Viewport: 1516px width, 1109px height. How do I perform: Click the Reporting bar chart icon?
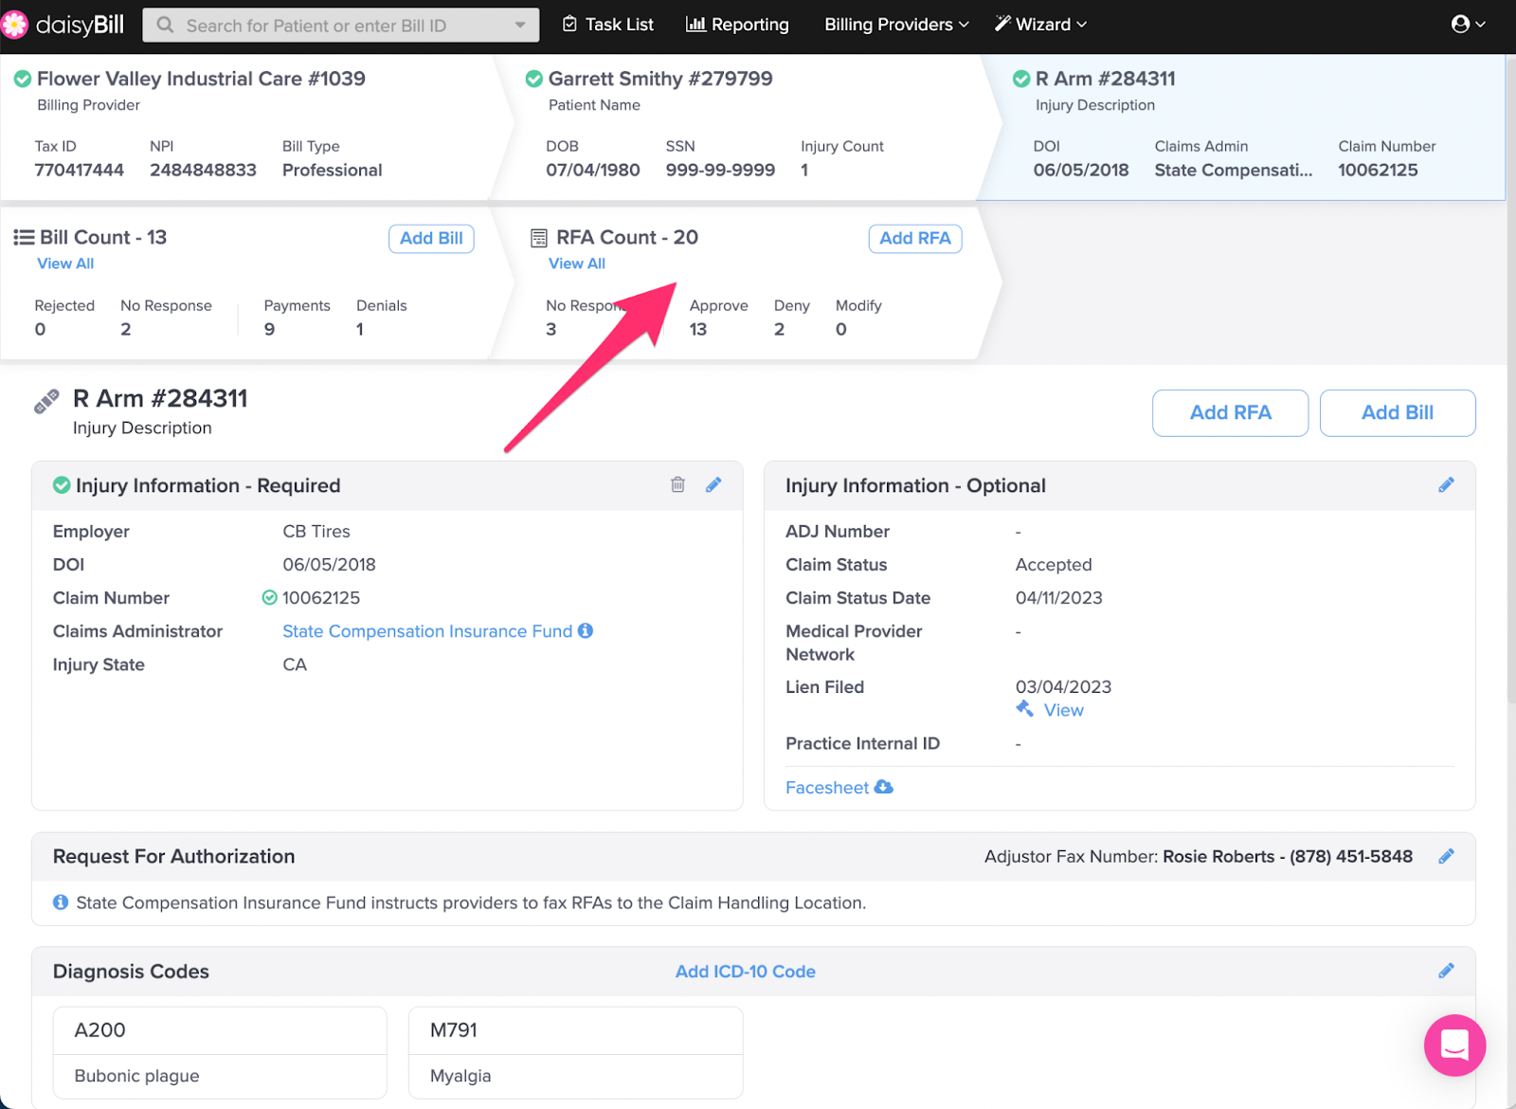[x=695, y=24]
